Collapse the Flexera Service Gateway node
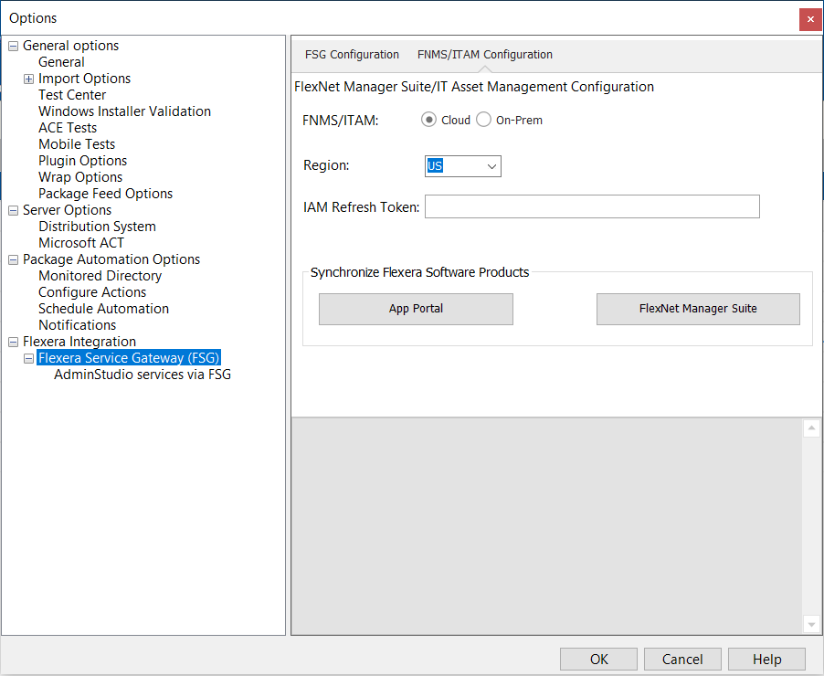 (x=29, y=358)
